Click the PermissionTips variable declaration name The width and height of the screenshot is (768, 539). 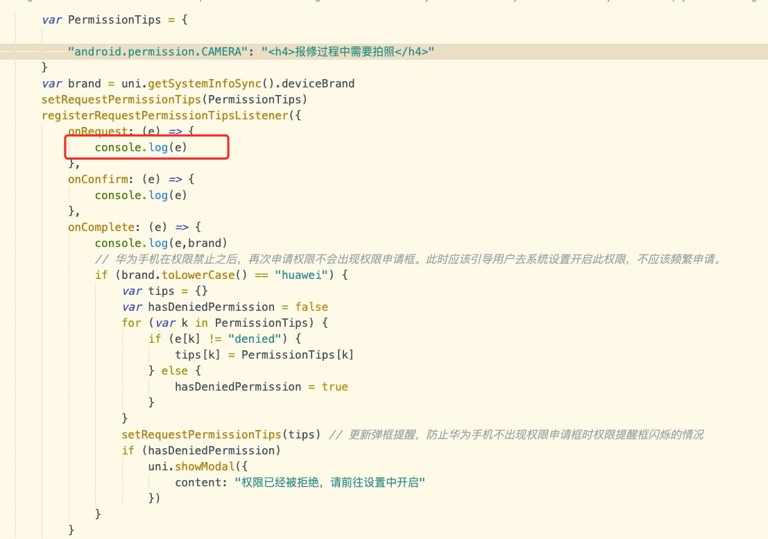pyautogui.click(x=114, y=19)
